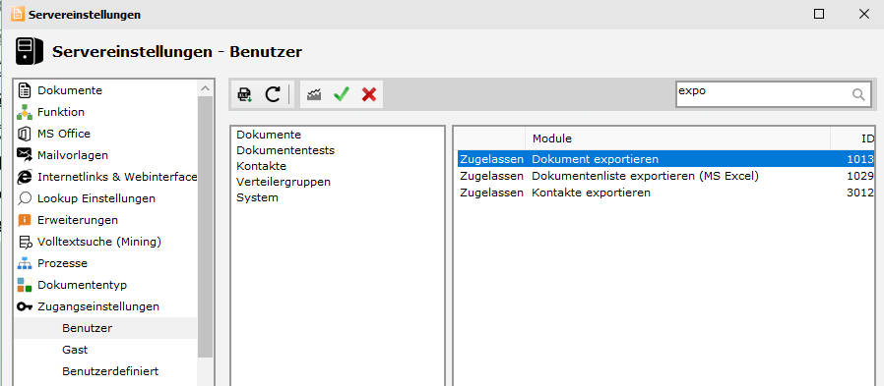Choose Dokumententests in the category list

285,150
